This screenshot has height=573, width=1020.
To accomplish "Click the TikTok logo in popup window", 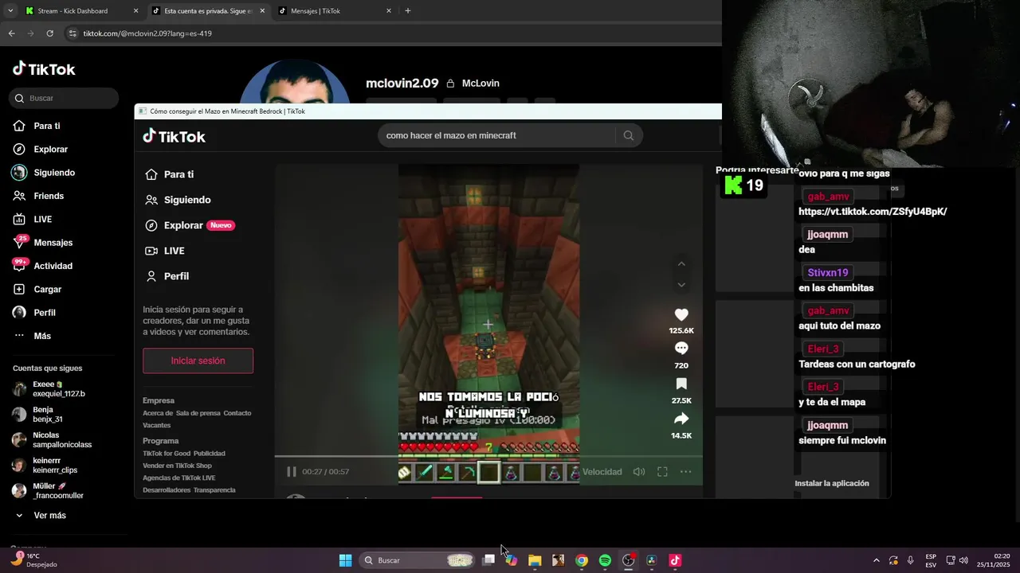I will tap(174, 136).
